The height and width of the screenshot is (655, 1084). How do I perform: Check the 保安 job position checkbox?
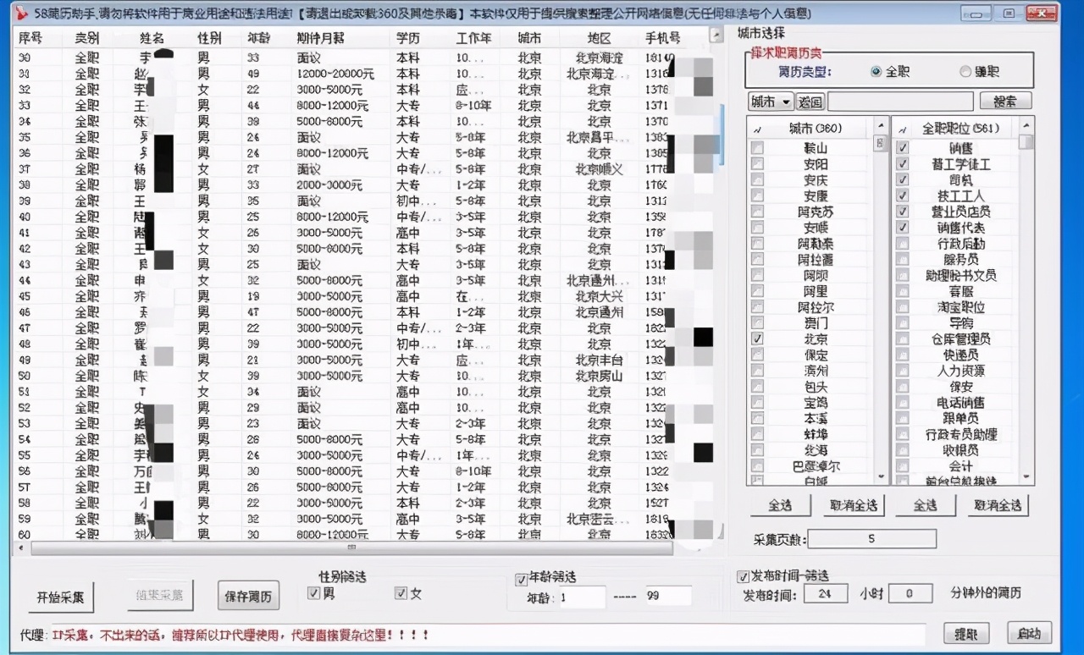(902, 387)
